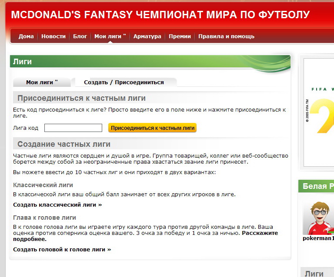Open the Арматура menu item

pyautogui.click(x=147, y=36)
